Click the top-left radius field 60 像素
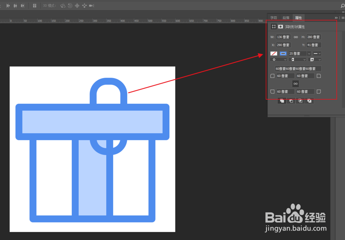Viewport: 345px width, 240px height. tap(285, 76)
